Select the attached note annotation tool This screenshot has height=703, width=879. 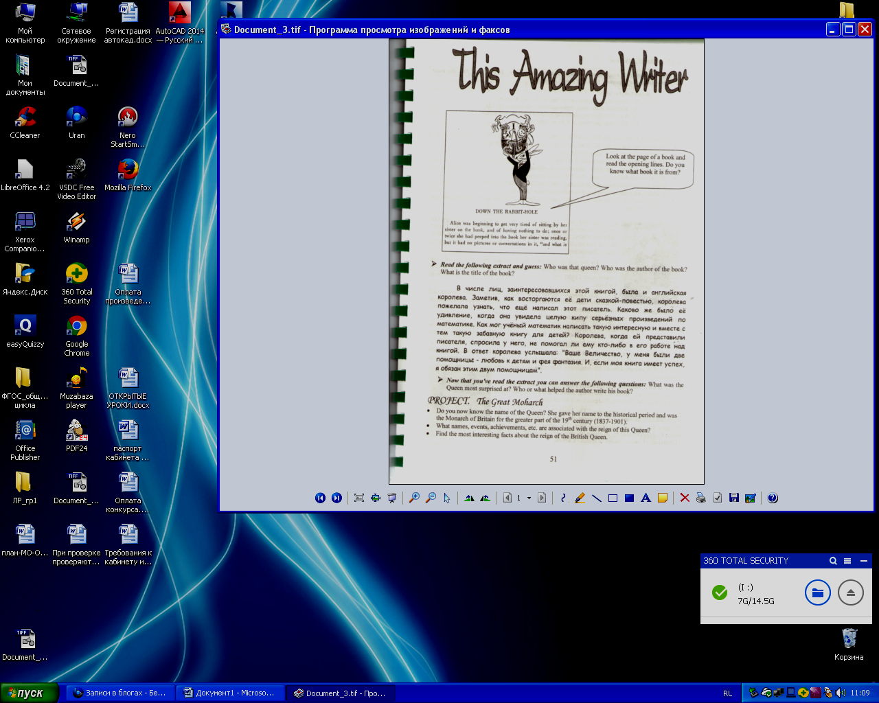[x=662, y=498]
